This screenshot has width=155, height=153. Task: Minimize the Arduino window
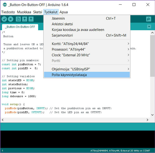click(120, 5)
